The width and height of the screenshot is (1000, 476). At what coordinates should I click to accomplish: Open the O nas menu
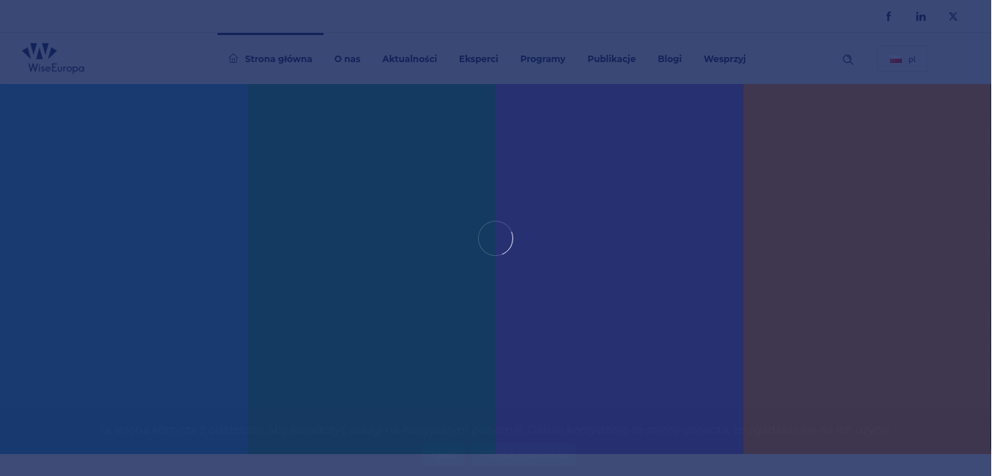tap(347, 58)
